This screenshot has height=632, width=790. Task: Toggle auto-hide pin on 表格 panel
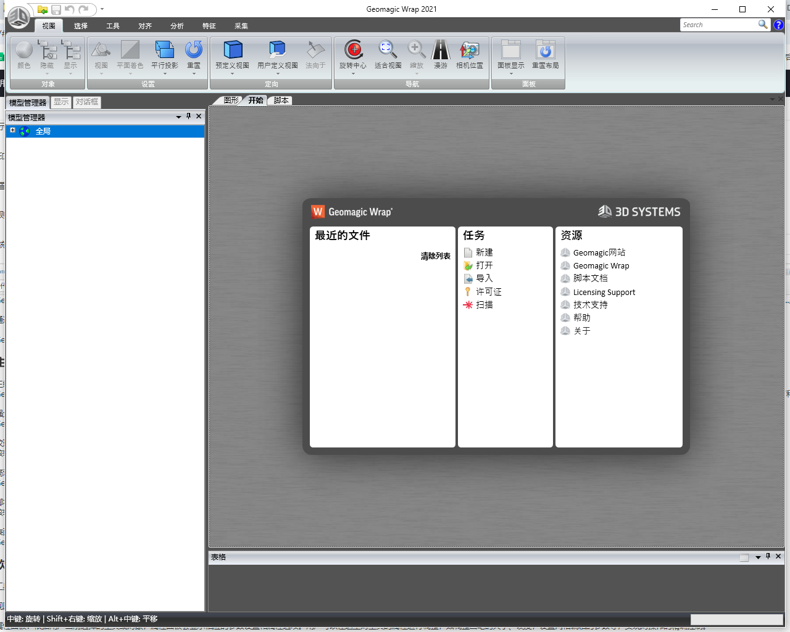point(768,557)
